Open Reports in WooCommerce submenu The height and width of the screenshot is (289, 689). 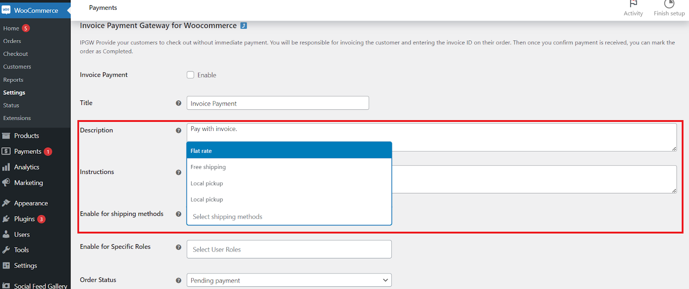click(x=13, y=80)
